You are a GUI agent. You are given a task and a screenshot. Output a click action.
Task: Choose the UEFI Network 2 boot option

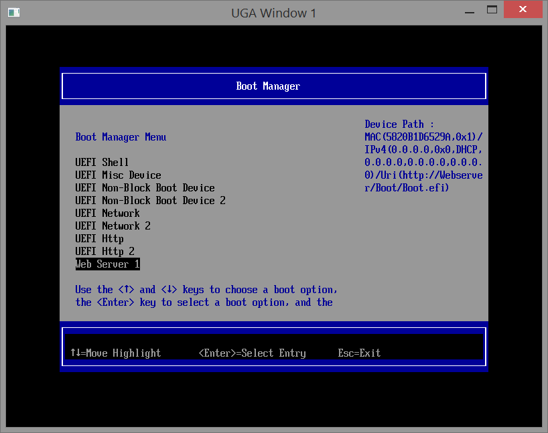click(x=113, y=226)
